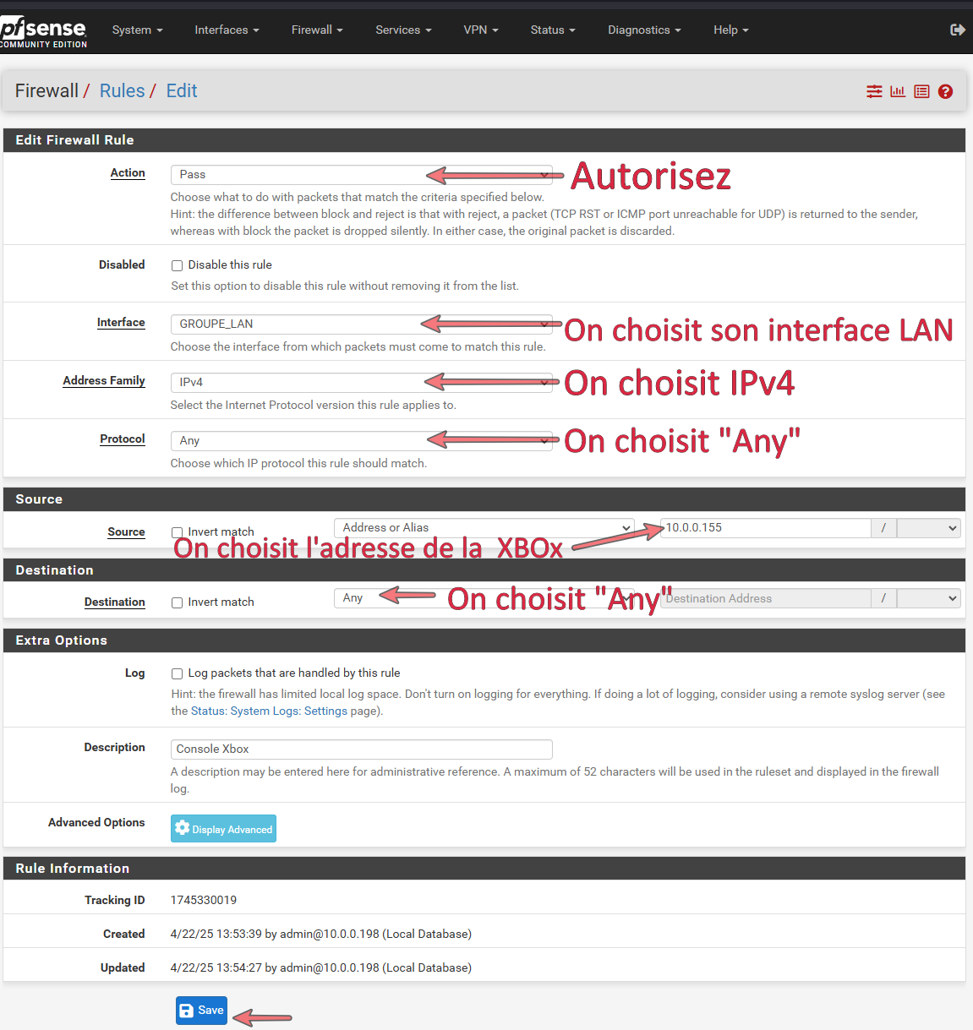This screenshot has height=1030, width=973.
Task: Click the logout icon in navbar
Action: pos(957,30)
